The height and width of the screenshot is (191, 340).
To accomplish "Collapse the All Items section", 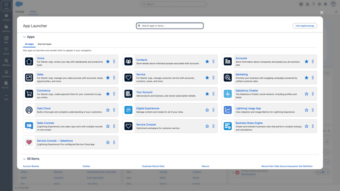I will [x=24, y=159].
